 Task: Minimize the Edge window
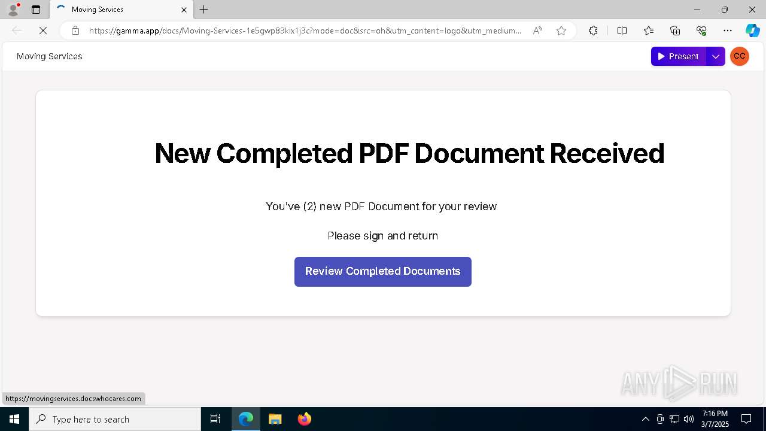click(x=697, y=10)
